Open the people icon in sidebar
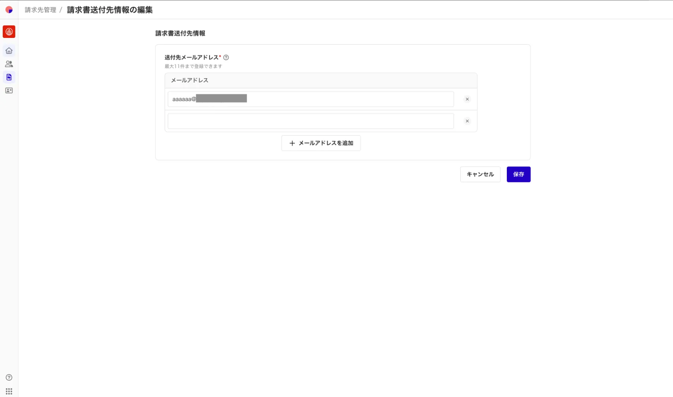The width and height of the screenshot is (673, 397). 9,64
